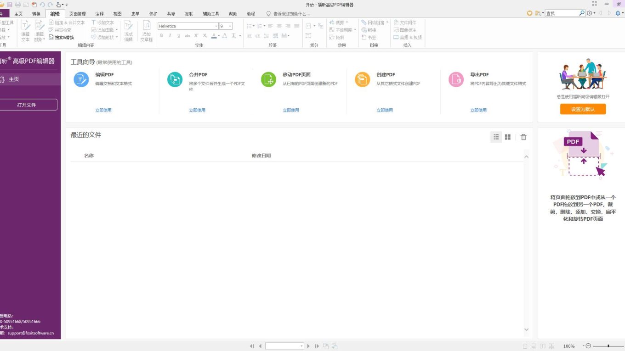625x351 pixels.
Task: Click the Image Annotation (图像标注) tool
Action: click(x=405, y=30)
